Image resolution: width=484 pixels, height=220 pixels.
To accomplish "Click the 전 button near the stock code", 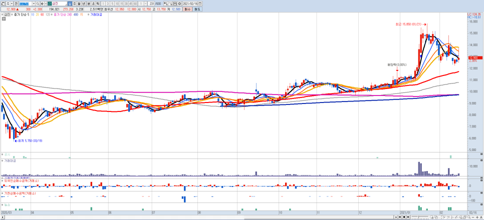I will pyautogui.click(x=16, y=3).
